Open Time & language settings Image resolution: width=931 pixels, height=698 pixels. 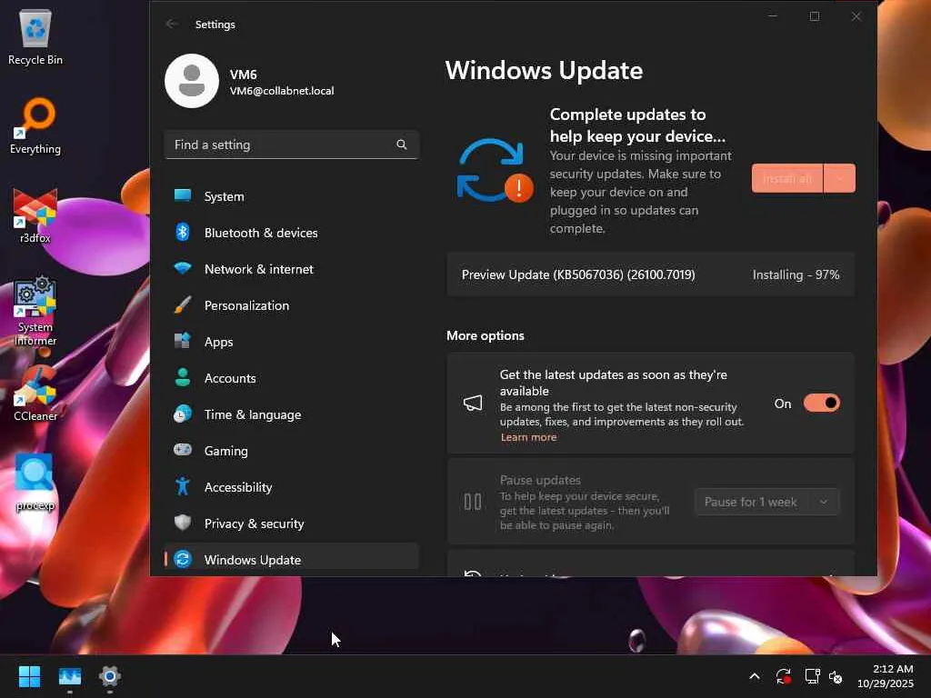[x=292, y=414]
